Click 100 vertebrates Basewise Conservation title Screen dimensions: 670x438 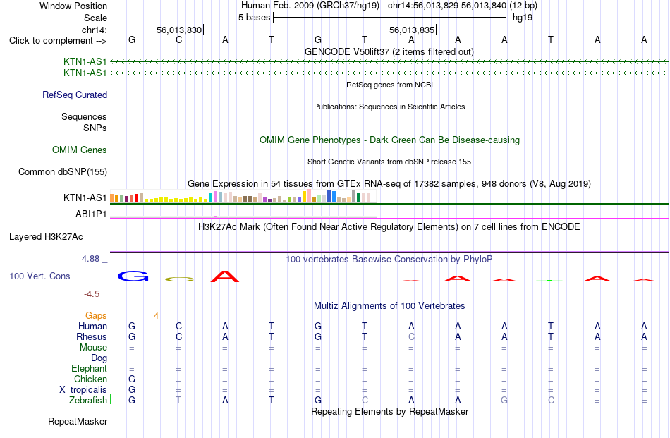[389, 260]
